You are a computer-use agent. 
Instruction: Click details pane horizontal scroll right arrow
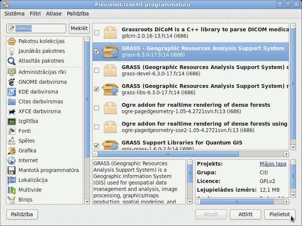coord(287,201)
